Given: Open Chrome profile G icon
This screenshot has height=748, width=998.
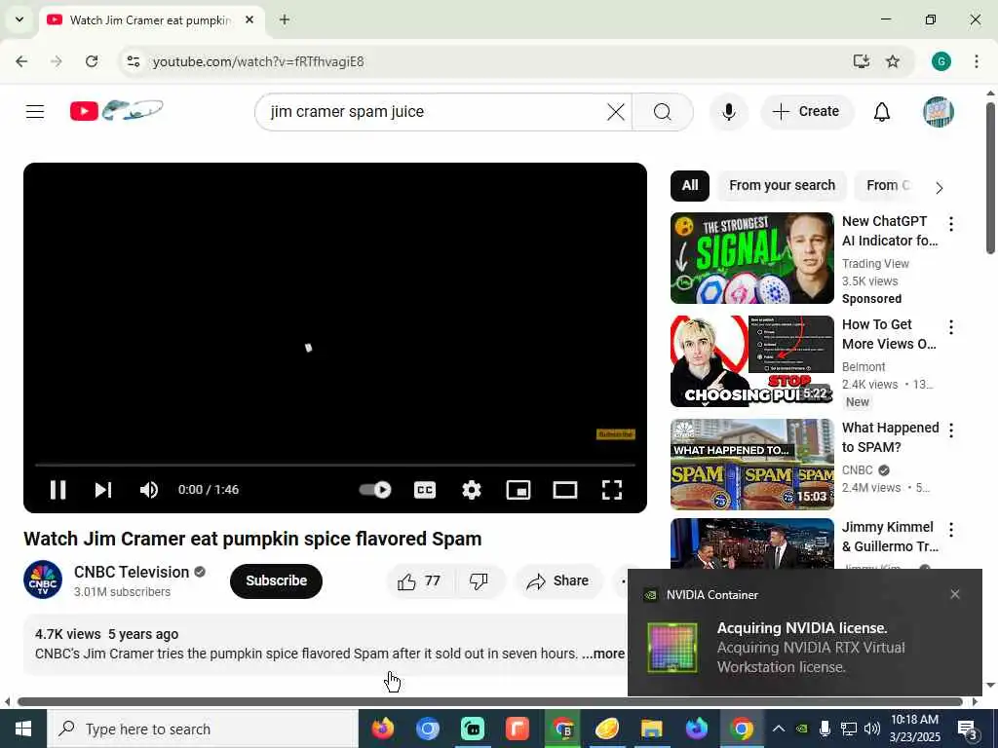Looking at the screenshot, I should point(940,61).
